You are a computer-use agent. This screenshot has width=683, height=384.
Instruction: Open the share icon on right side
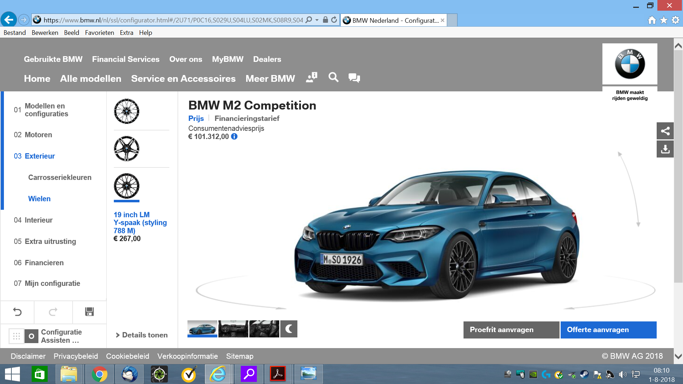[x=665, y=131]
